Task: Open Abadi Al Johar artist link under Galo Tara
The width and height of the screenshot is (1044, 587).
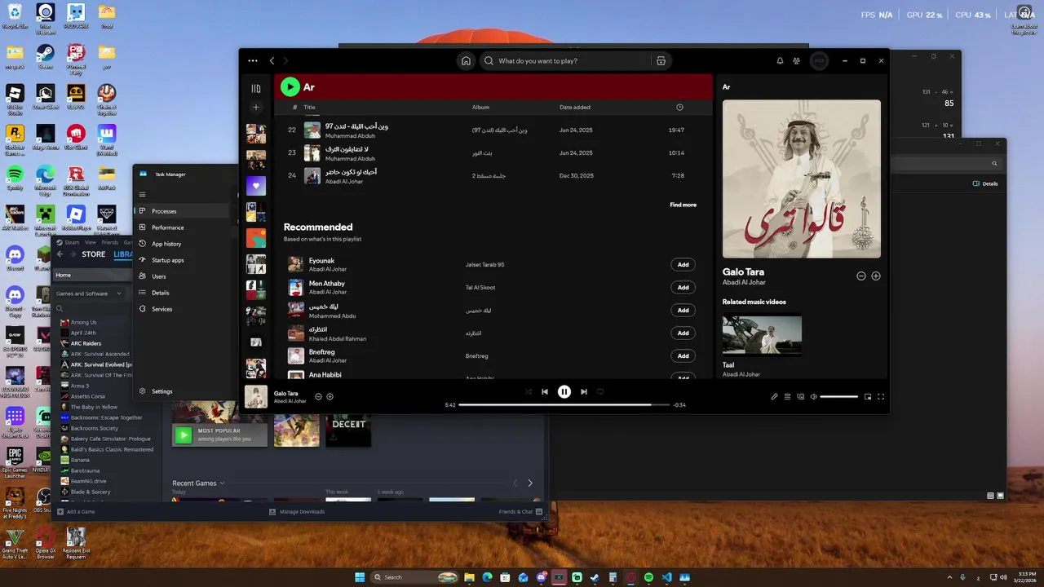Action: (744, 282)
